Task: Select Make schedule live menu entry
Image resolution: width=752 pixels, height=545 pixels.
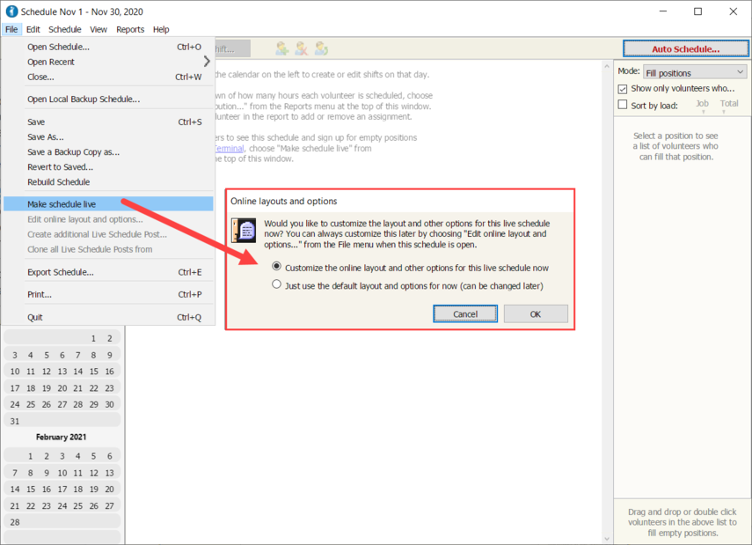Action: (108, 204)
